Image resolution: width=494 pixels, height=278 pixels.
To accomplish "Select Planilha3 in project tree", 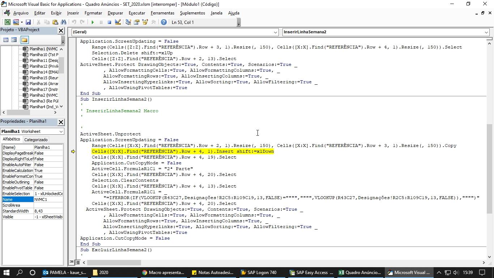I will point(44,101).
